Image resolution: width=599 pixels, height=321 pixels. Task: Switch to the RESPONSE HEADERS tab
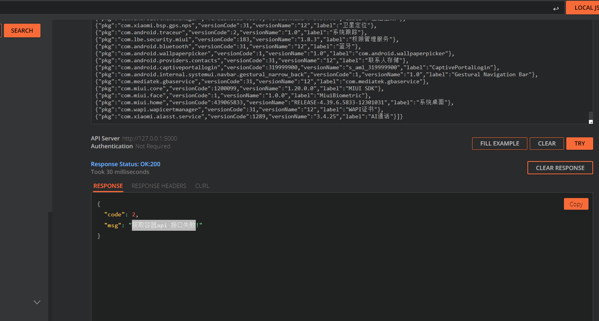click(x=159, y=186)
